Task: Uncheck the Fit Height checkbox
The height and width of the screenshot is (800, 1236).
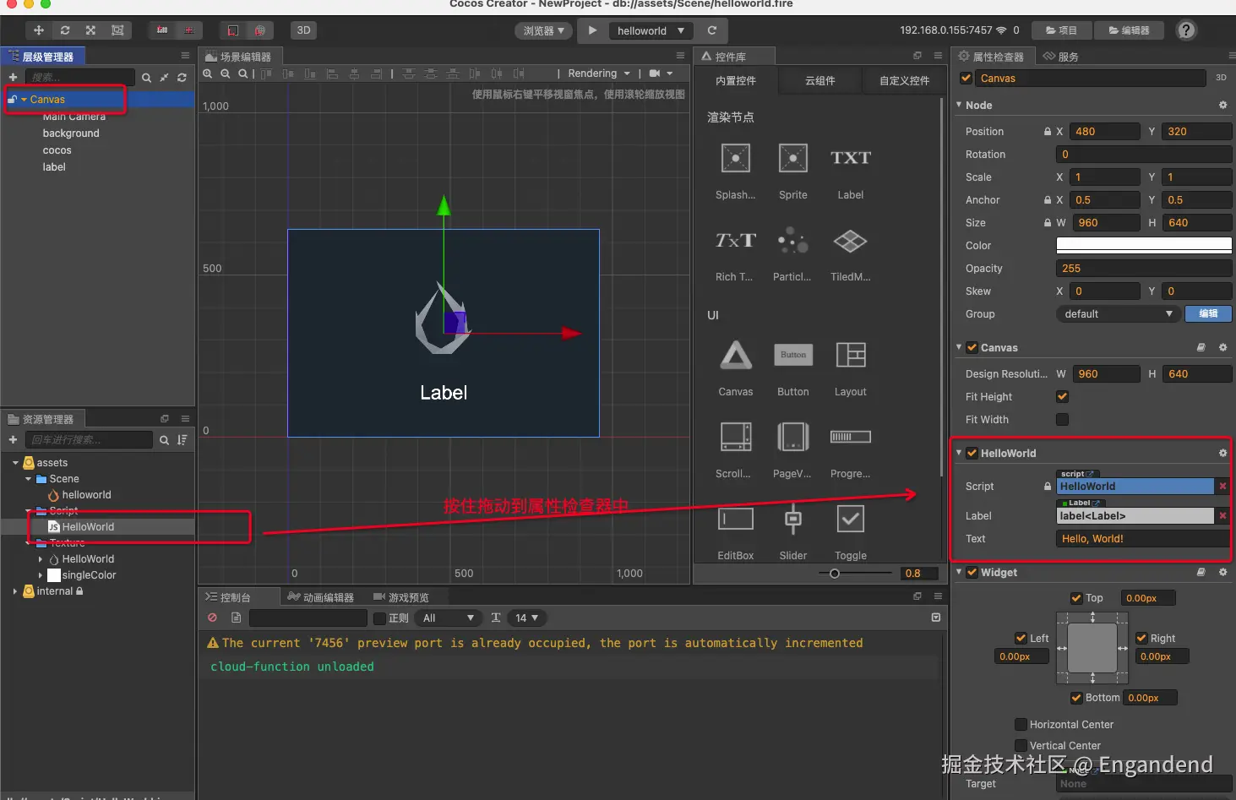Action: click(1063, 396)
